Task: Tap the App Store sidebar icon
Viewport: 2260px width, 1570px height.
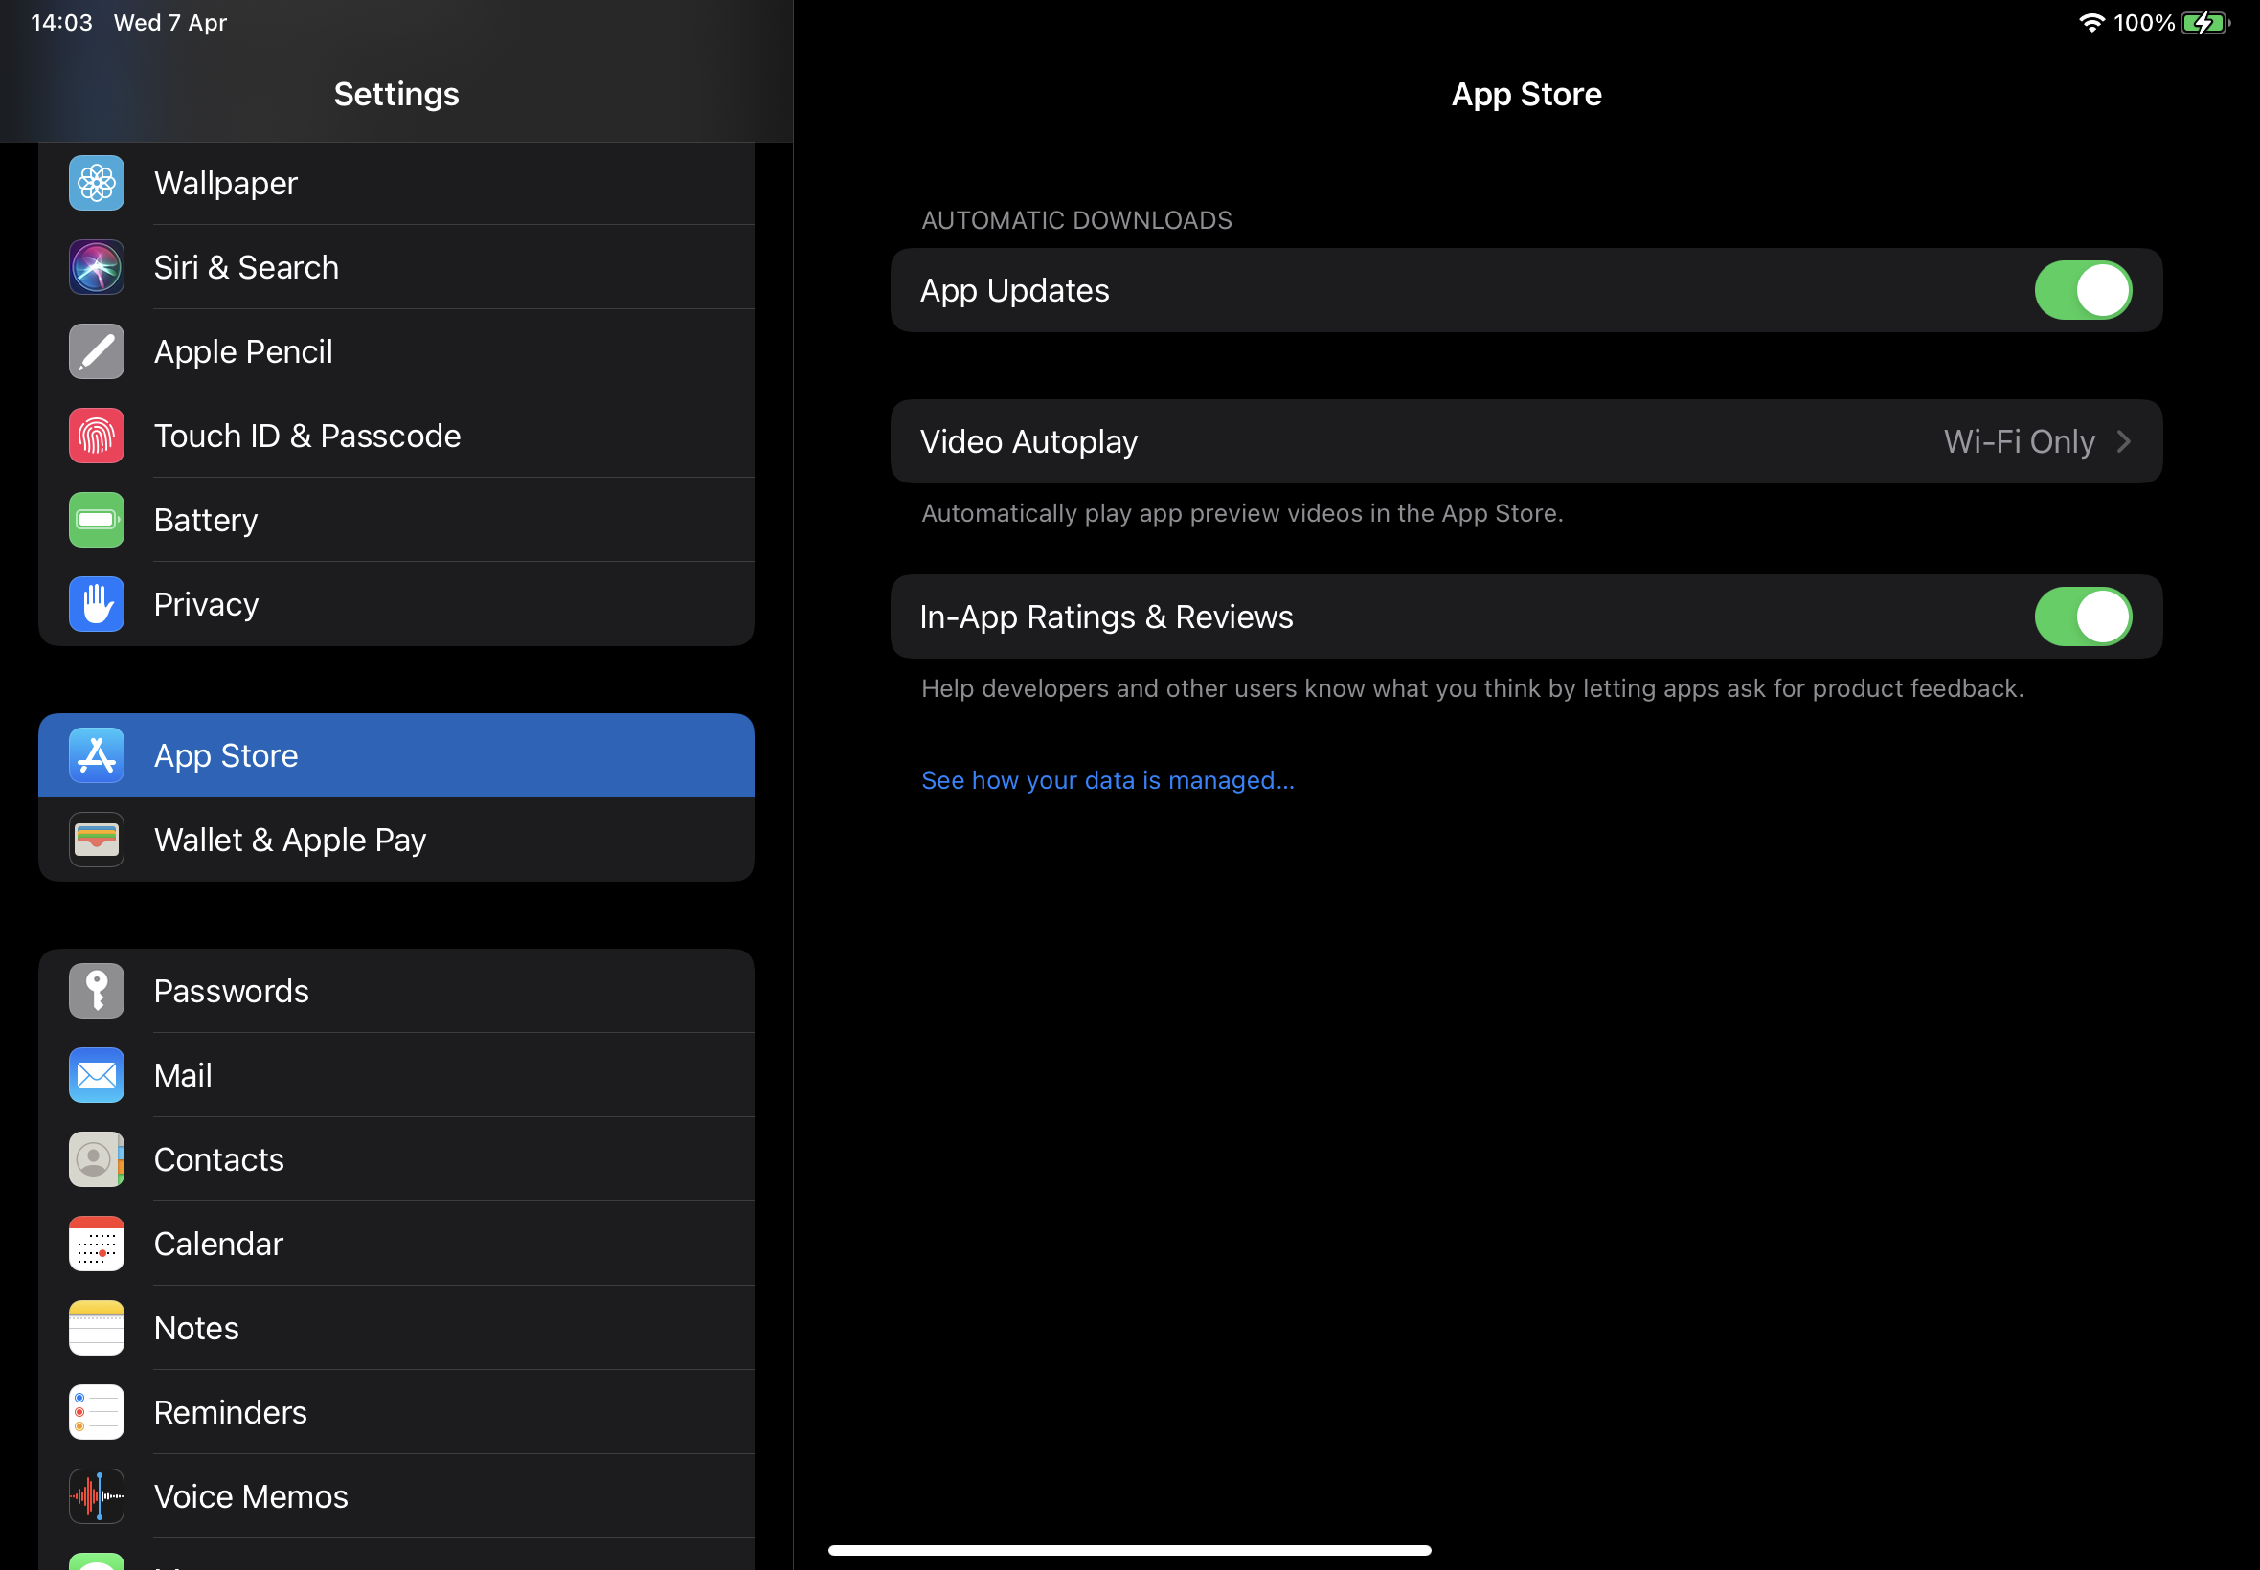Action: [x=97, y=755]
